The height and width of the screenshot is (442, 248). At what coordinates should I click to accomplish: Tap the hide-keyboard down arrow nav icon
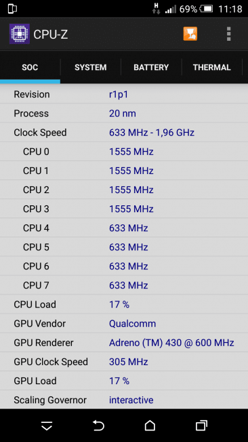point(47,426)
